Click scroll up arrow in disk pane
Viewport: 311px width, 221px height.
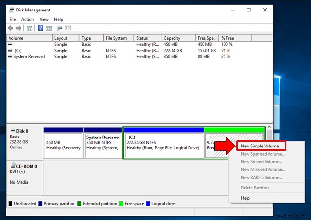[x=269, y=127]
